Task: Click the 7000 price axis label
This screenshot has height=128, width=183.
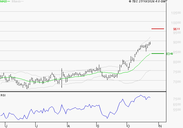Action: [177, 82]
